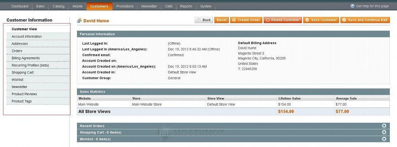Image resolution: width=397 pixels, height=147 pixels.
Task: Click the Save Customer button
Action: [321, 20]
